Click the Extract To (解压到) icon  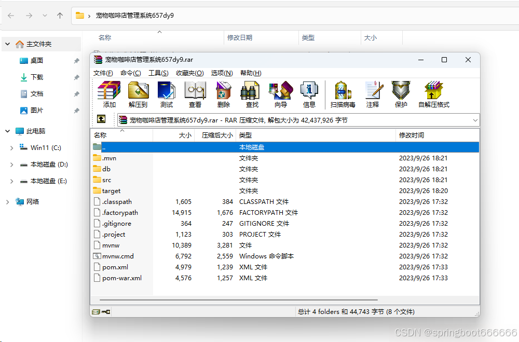[x=138, y=94]
